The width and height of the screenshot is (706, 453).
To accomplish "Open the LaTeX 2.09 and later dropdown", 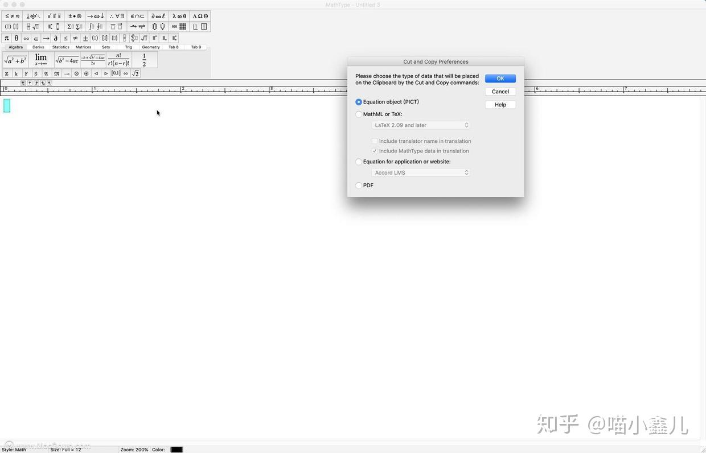I will point(420,125).
